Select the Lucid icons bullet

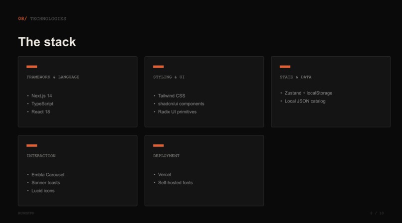click(x=43, y=191)
